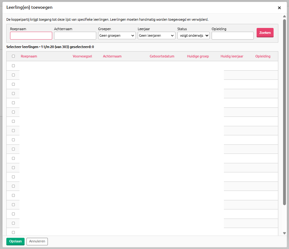Expand the Leerjaar dropdown
Screen dimensions: 289x249
[156, 36]
